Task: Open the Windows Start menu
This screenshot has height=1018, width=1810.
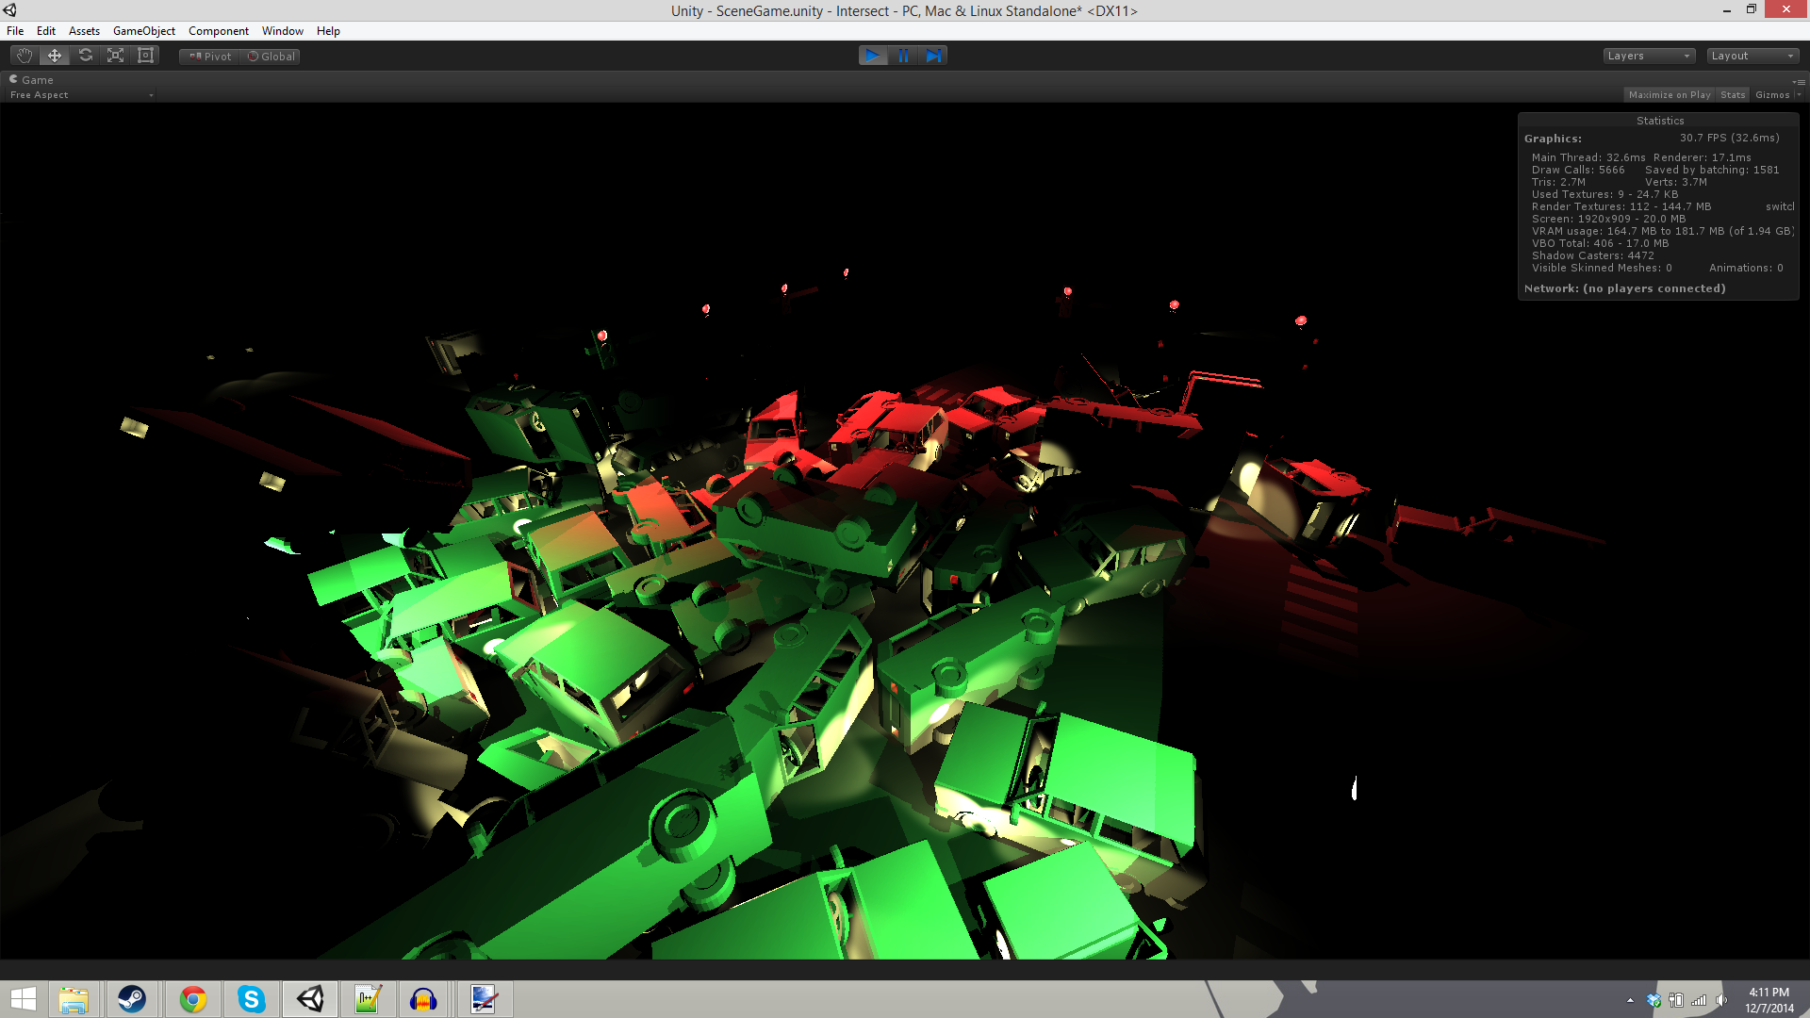Action: [x=23, y=999]
